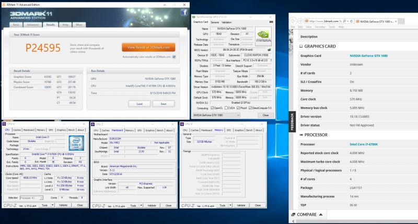Open the GPU selector dropdown in GPU-Z
Viewport: 418px width, 224px height.
216,115
